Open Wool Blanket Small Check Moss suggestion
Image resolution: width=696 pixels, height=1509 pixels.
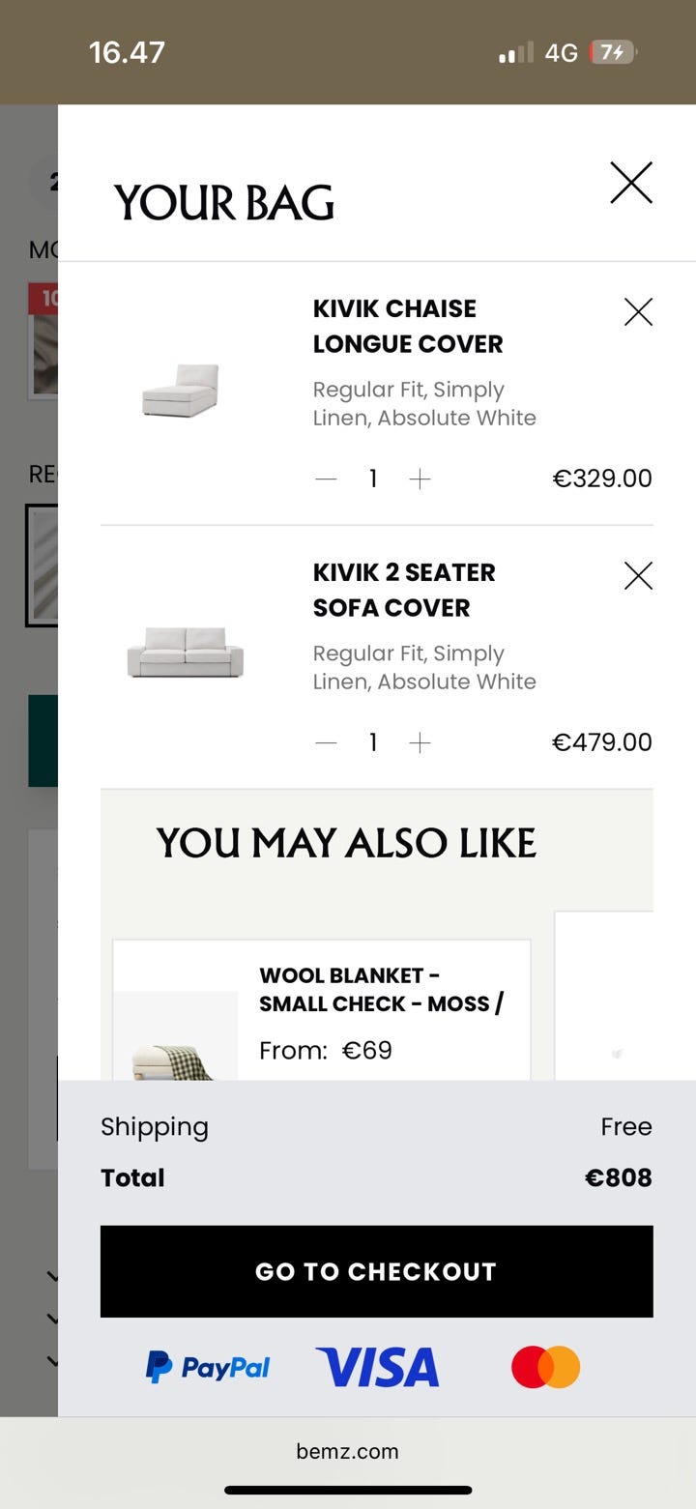pos(381,989)
